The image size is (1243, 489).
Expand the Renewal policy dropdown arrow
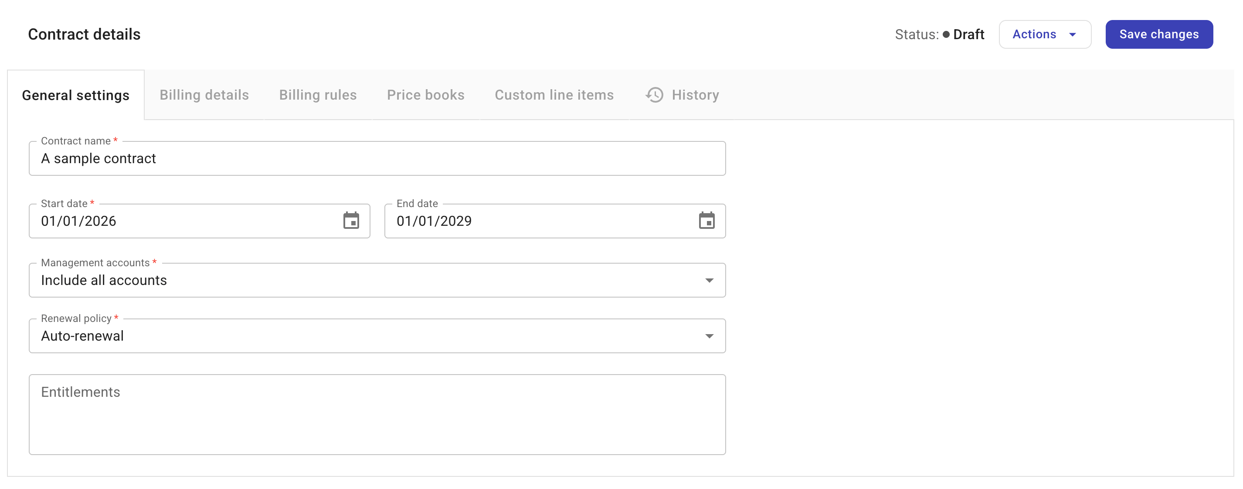[709, 336]
